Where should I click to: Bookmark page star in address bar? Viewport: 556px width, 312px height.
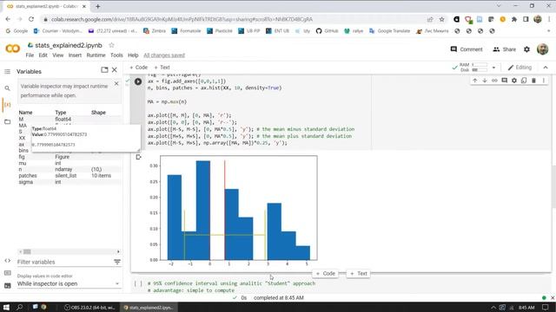click(x=441, y=19)
